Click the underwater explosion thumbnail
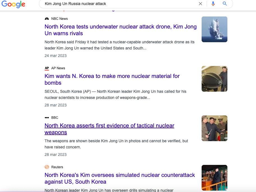The width and height of the screenshot is (256, 192). coord(215,29)
